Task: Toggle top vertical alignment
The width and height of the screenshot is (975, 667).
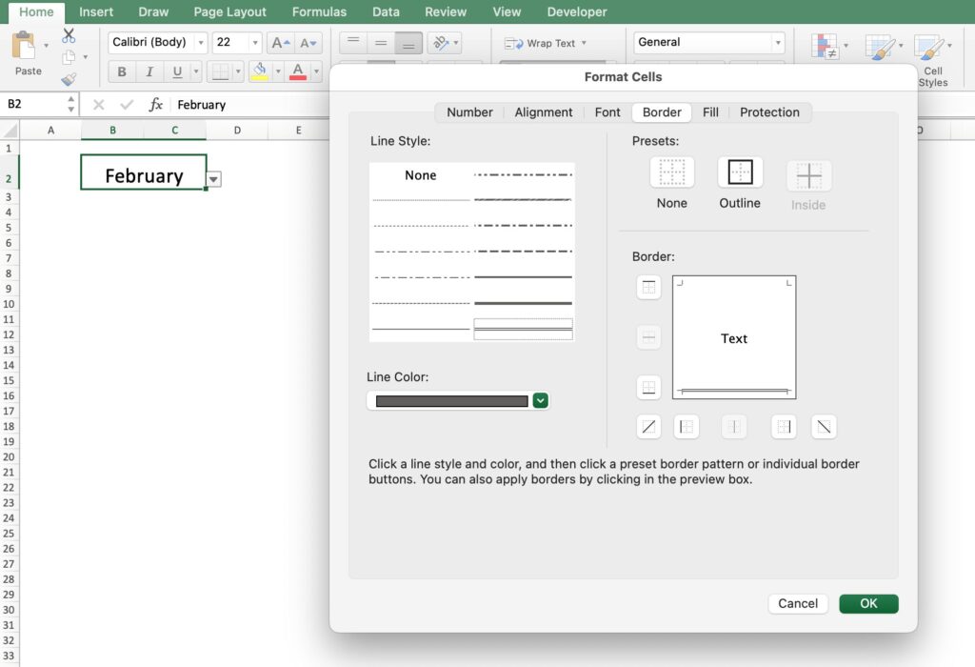Action: 353,43
